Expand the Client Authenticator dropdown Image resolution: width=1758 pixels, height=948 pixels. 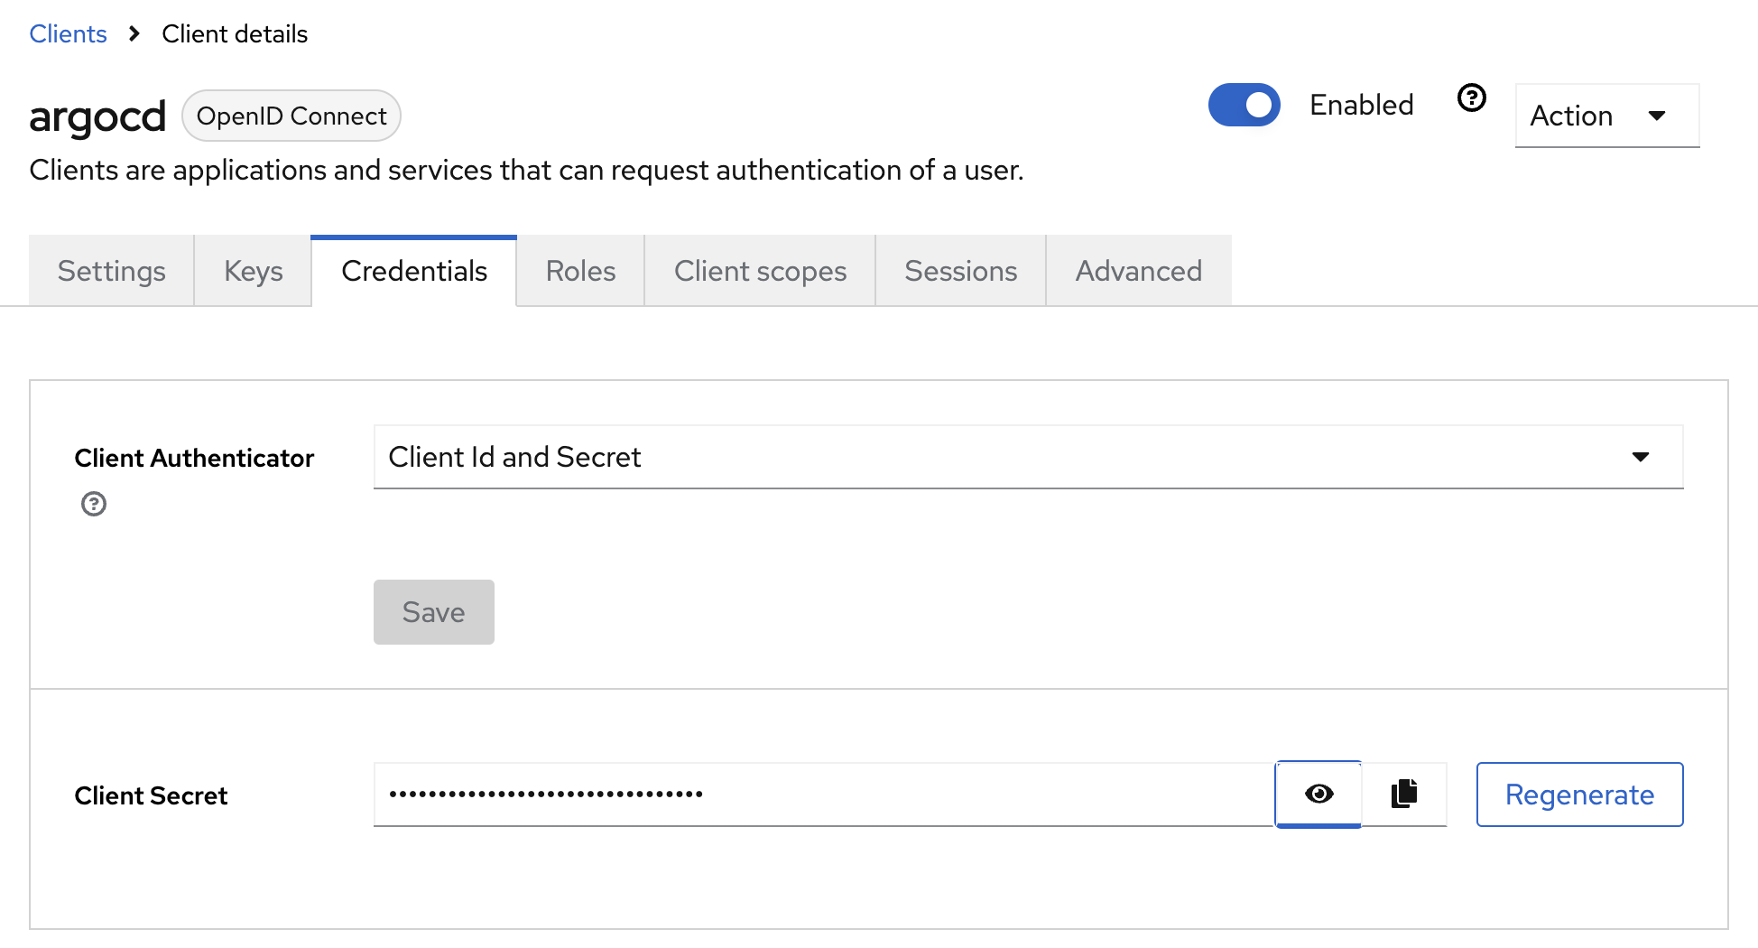pyautogui.click(x=1028, y=457)
